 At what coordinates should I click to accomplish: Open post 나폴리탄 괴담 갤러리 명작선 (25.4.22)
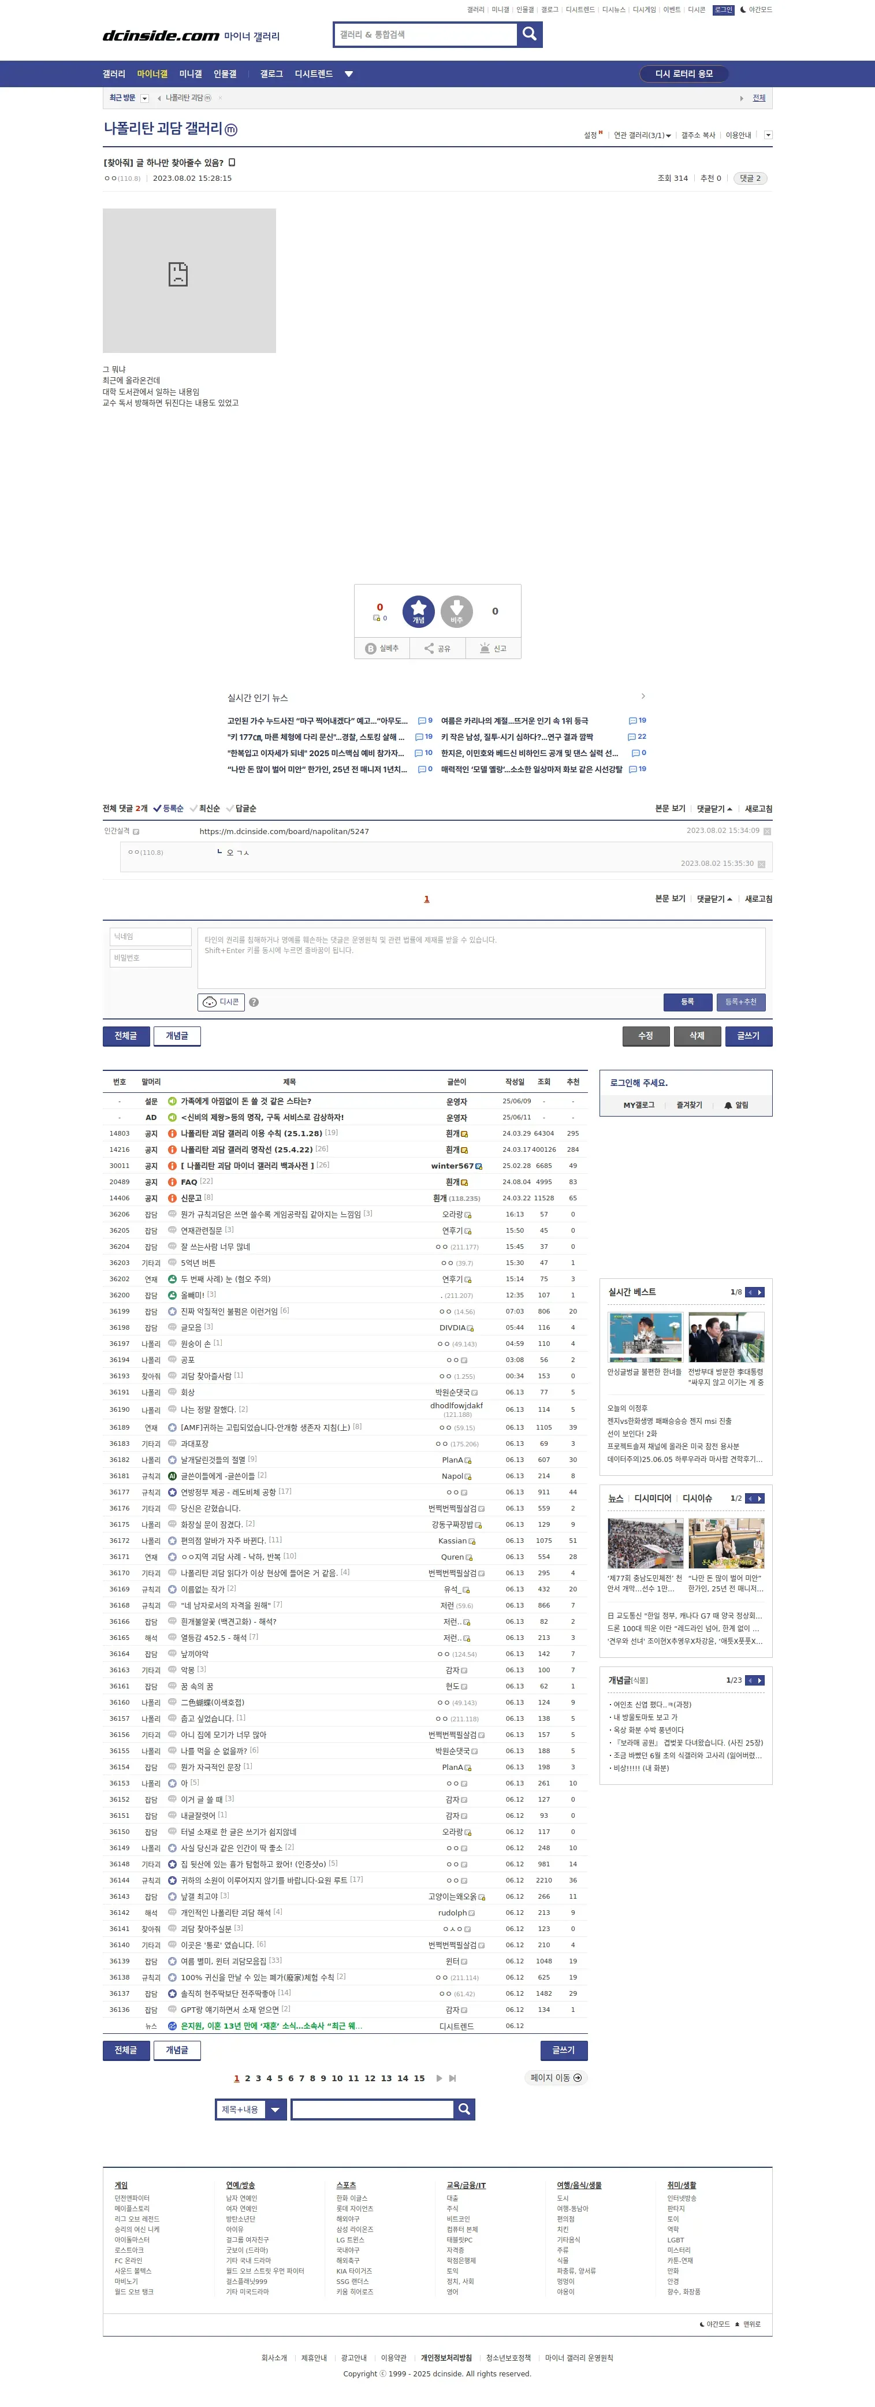coord(247,1149)
